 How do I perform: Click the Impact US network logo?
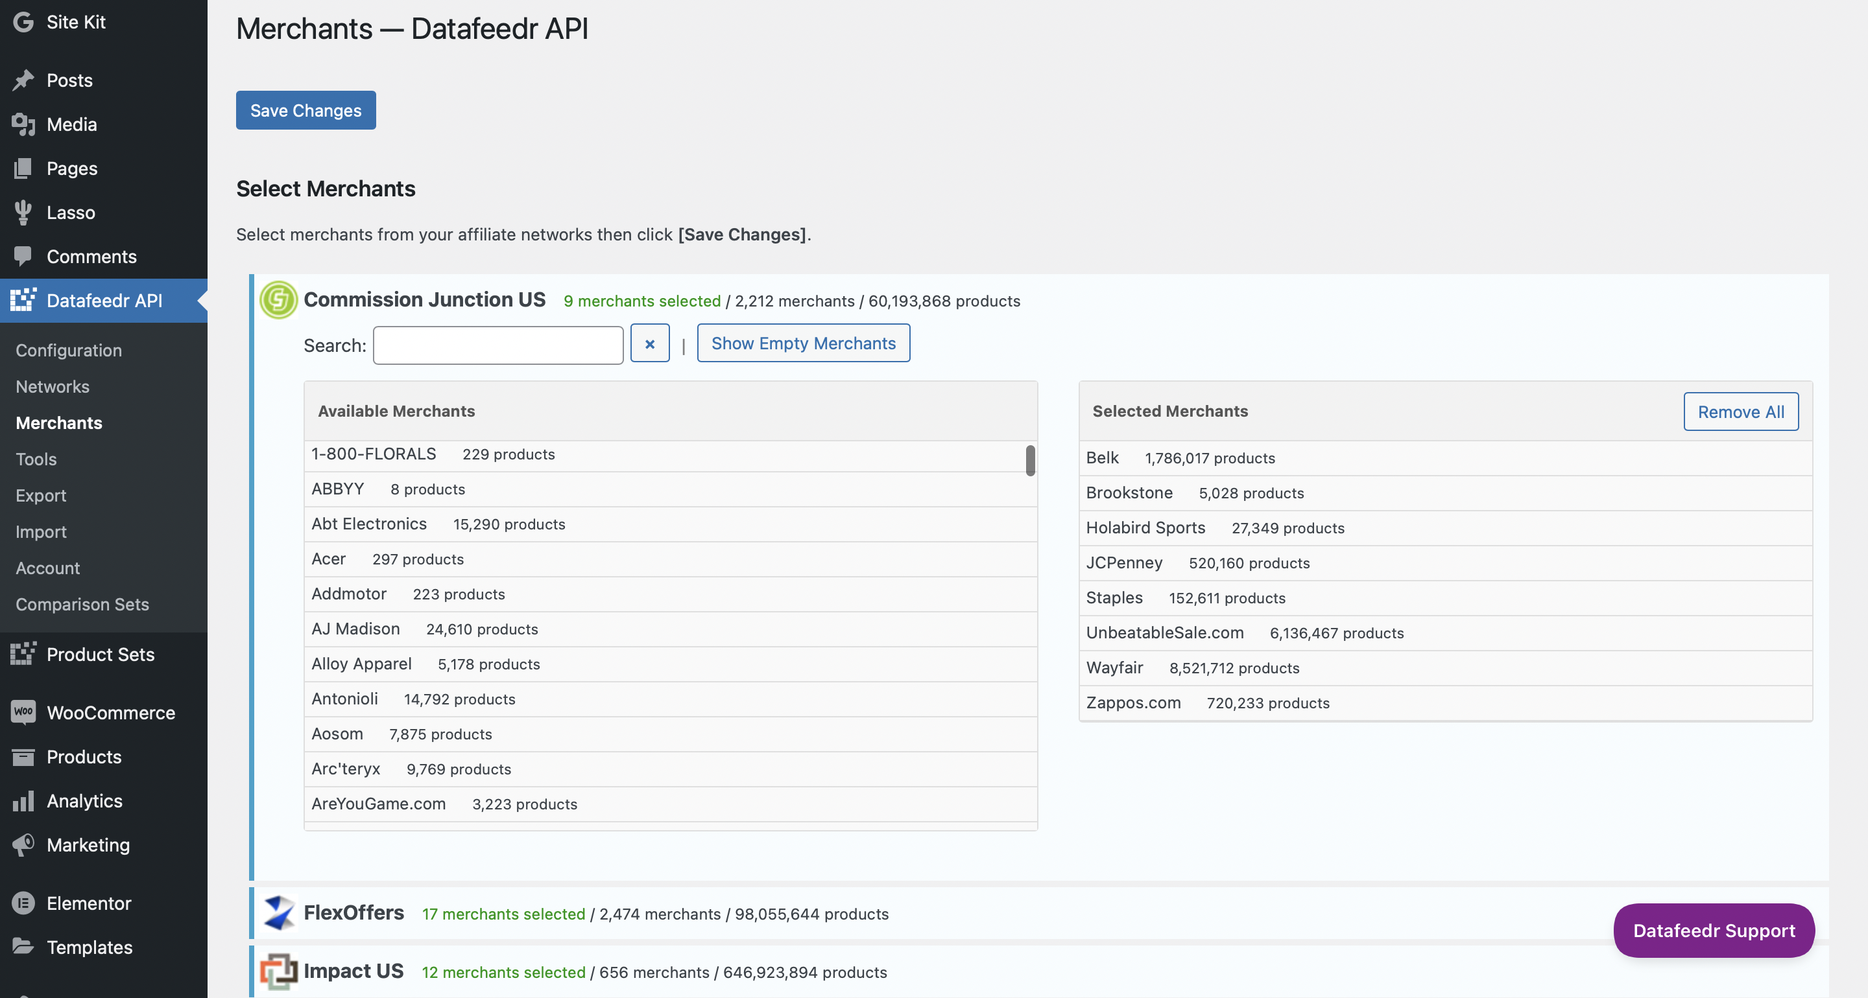tap(278, 971)
